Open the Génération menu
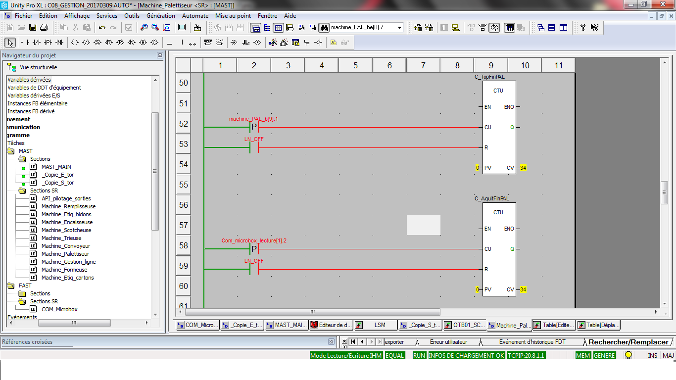 pyautogui.click(x=161, y=16)
